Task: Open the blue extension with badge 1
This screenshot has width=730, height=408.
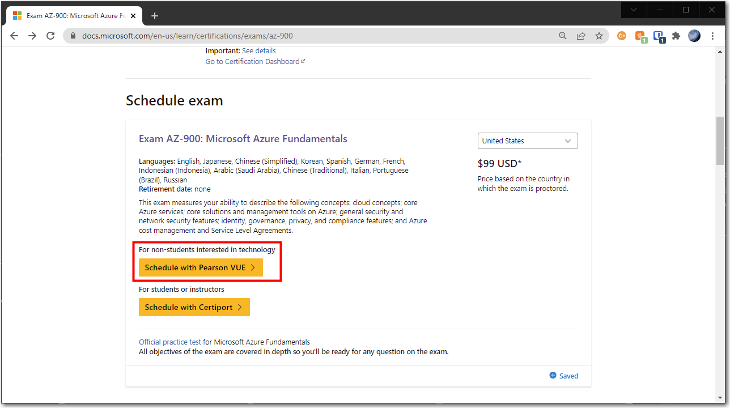Action: 659,36
